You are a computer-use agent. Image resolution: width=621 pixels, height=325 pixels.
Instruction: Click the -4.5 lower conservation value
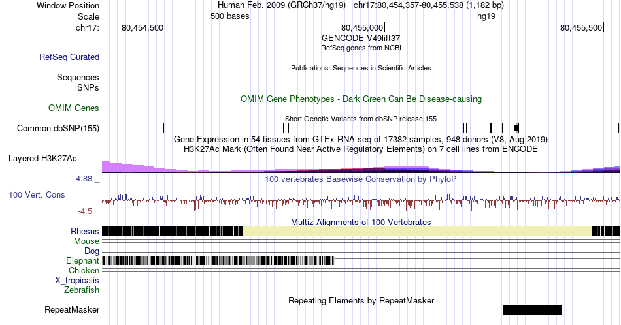click(x=85, y=211)
